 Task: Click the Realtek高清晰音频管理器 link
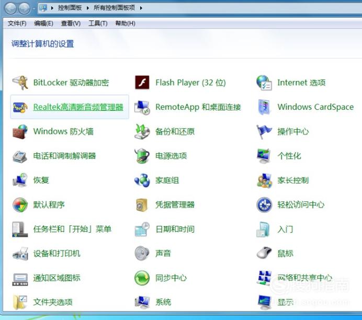point(78,107)
